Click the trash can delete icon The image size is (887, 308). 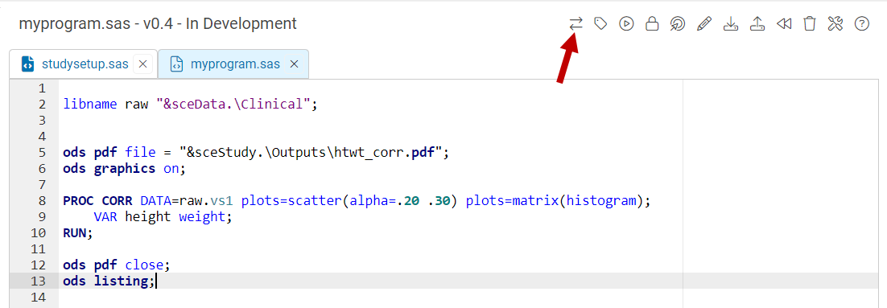[x=810, y=24]
